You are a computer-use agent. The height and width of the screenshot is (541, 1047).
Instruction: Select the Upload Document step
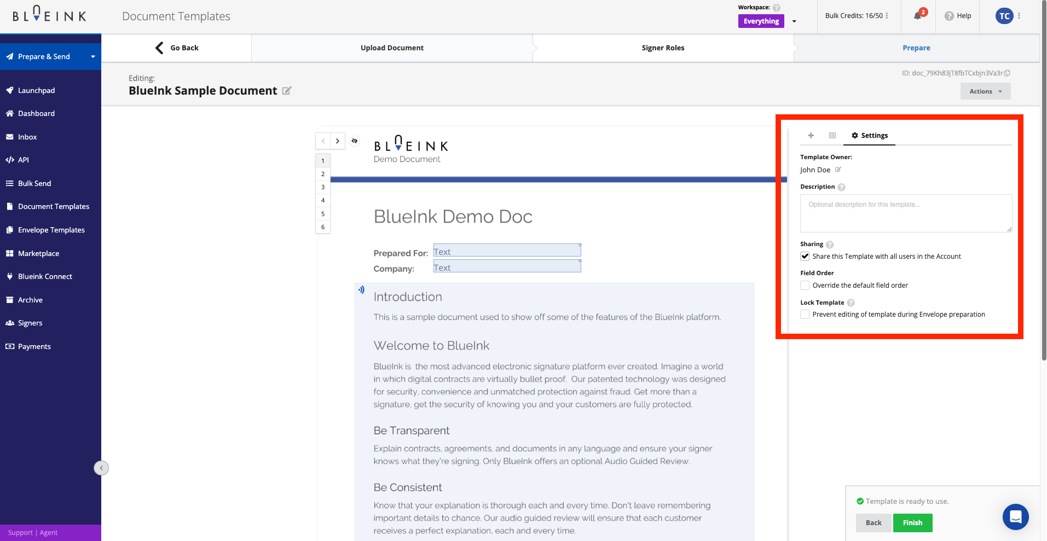pyautogui.click(x=392, y=48)
